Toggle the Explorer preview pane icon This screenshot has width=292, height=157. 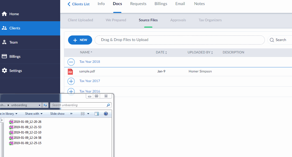[x=96, y=114]
